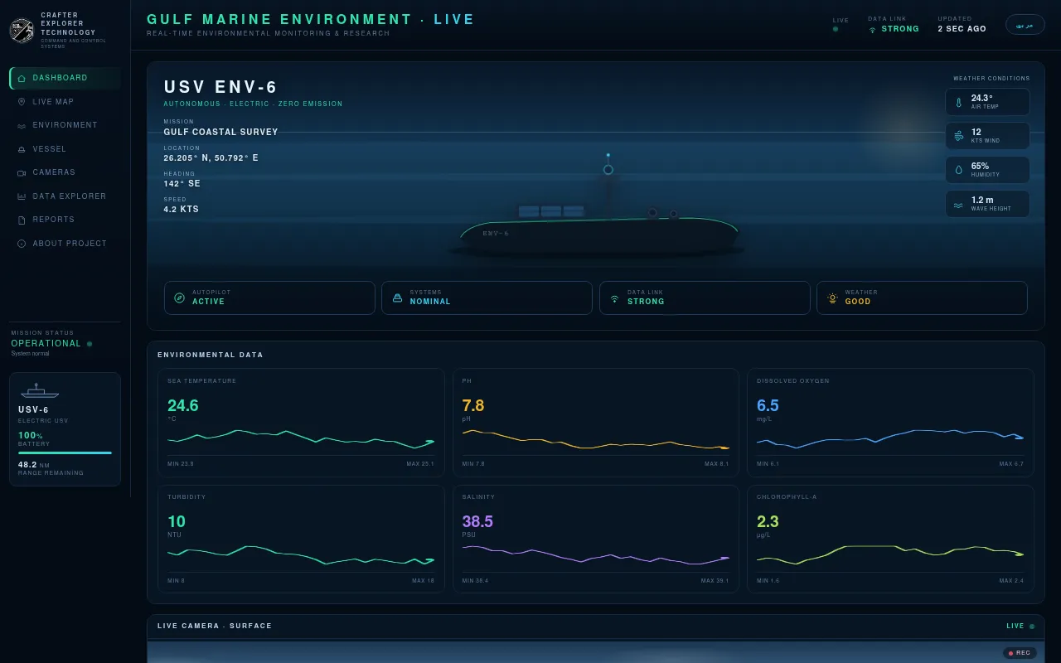Click the Operational mission status text
This screenshot has height=663, width=1061.
point(46,344)
